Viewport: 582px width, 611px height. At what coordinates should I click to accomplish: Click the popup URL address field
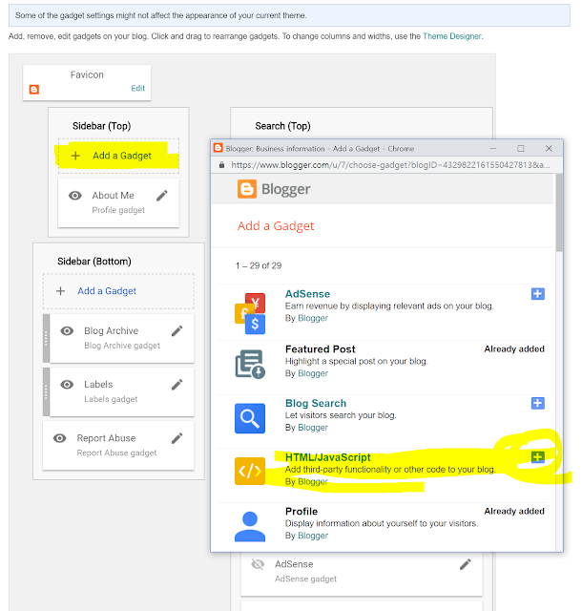tap(390, 165)
